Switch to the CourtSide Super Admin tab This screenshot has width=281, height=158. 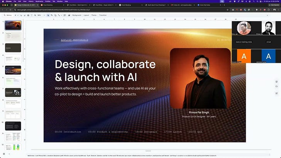(104, 5)
